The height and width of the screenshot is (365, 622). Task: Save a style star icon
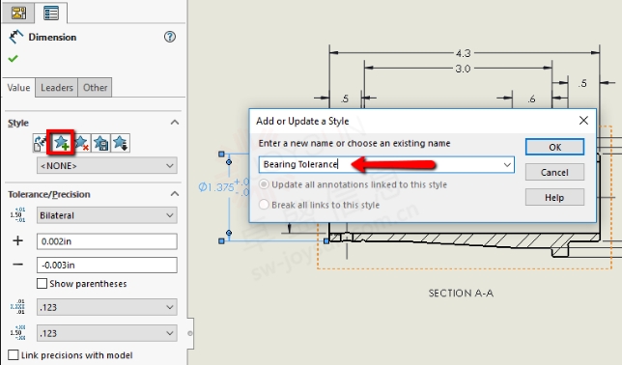(101, 143)
